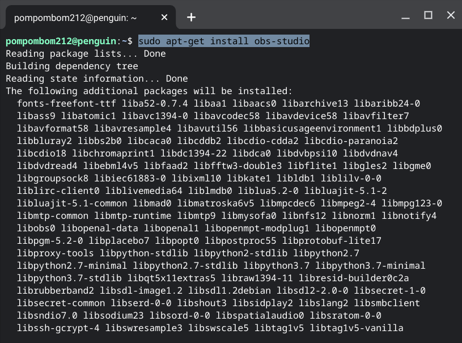Click the package name libtag1v5-vanilla

coord(357,328)
